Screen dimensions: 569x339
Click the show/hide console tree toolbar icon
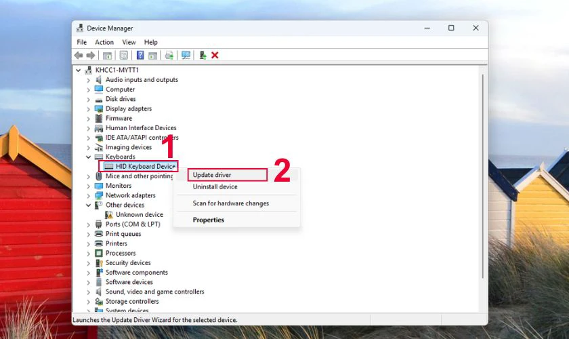point(107,55)
